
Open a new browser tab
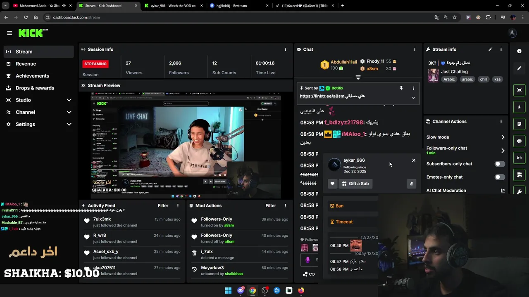[342, 6]
